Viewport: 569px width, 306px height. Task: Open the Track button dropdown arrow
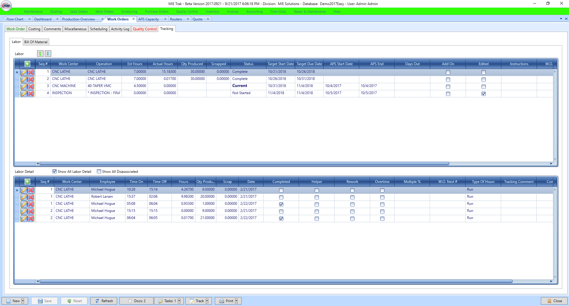point(207,301)
